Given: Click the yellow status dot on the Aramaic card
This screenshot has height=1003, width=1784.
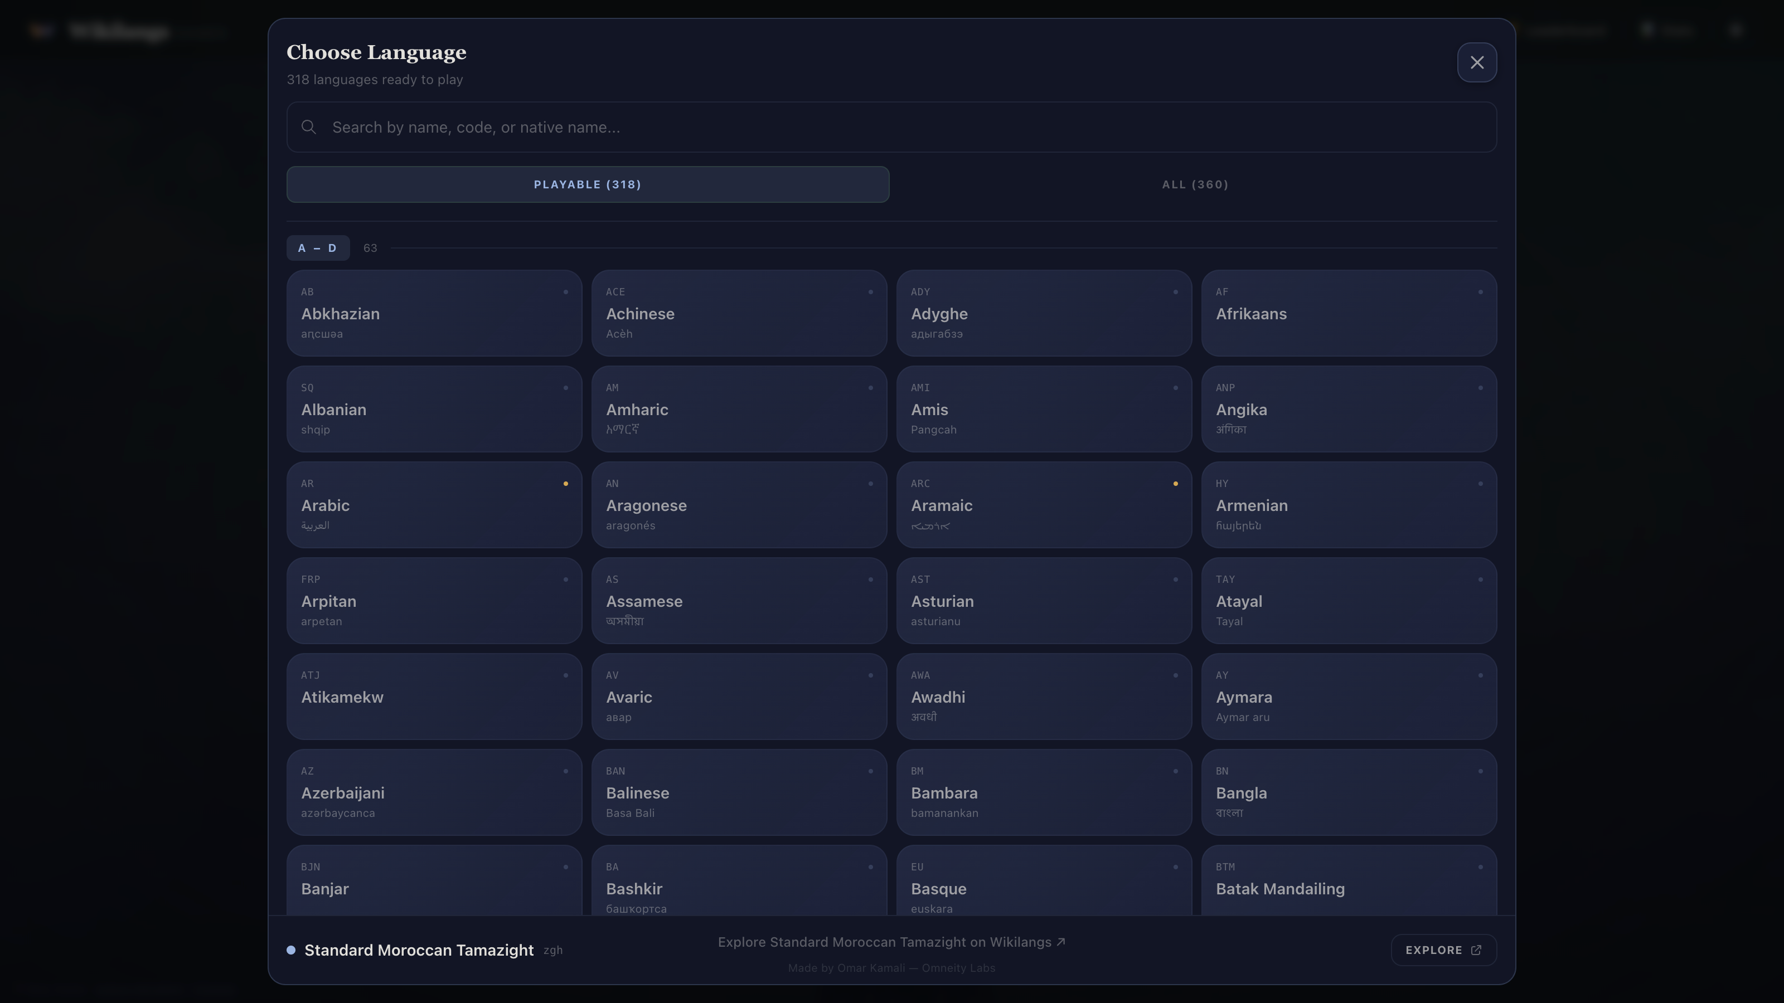Looking at the screenshot, I should (x=1175, y=483).
